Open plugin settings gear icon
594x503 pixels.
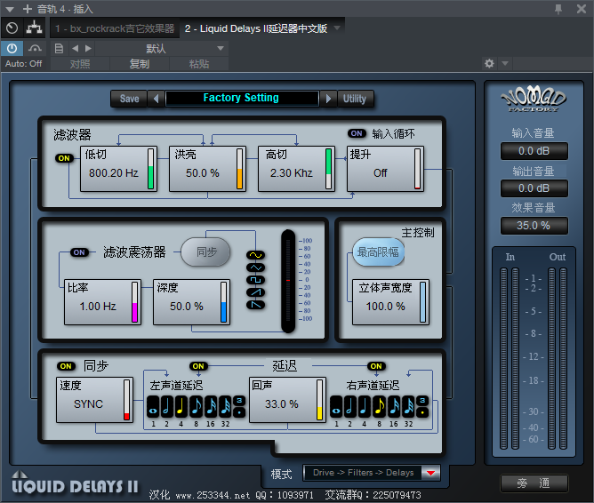pyautogui.click(x=489, y=63)
